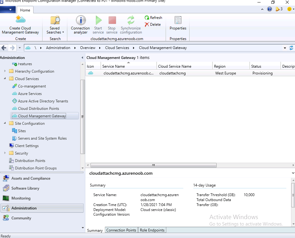Open the feedback smiley dropdown arrow
The height and width of the screenshot is (238, 295).
pos(293,9)
